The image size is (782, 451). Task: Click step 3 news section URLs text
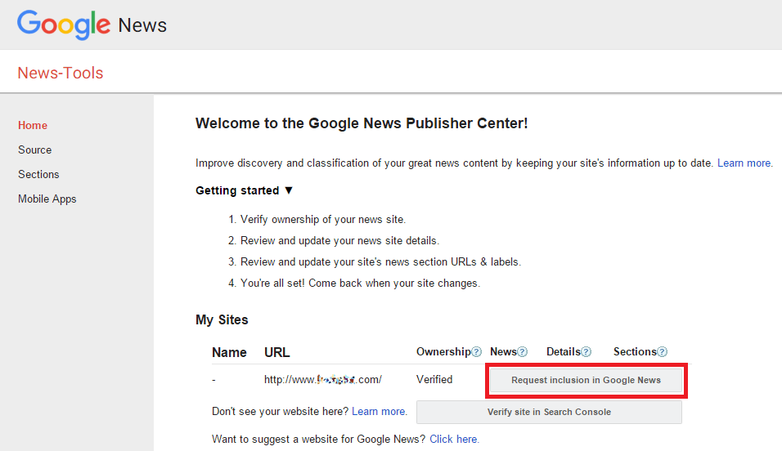click(380, 262)
